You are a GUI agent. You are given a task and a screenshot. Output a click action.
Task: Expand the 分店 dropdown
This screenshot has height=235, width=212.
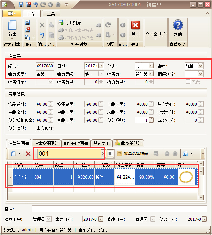(x=151, y=66)
